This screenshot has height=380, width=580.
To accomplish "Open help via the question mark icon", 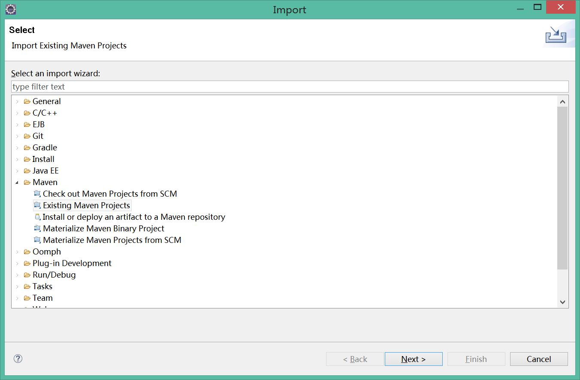I will (18, 359).
